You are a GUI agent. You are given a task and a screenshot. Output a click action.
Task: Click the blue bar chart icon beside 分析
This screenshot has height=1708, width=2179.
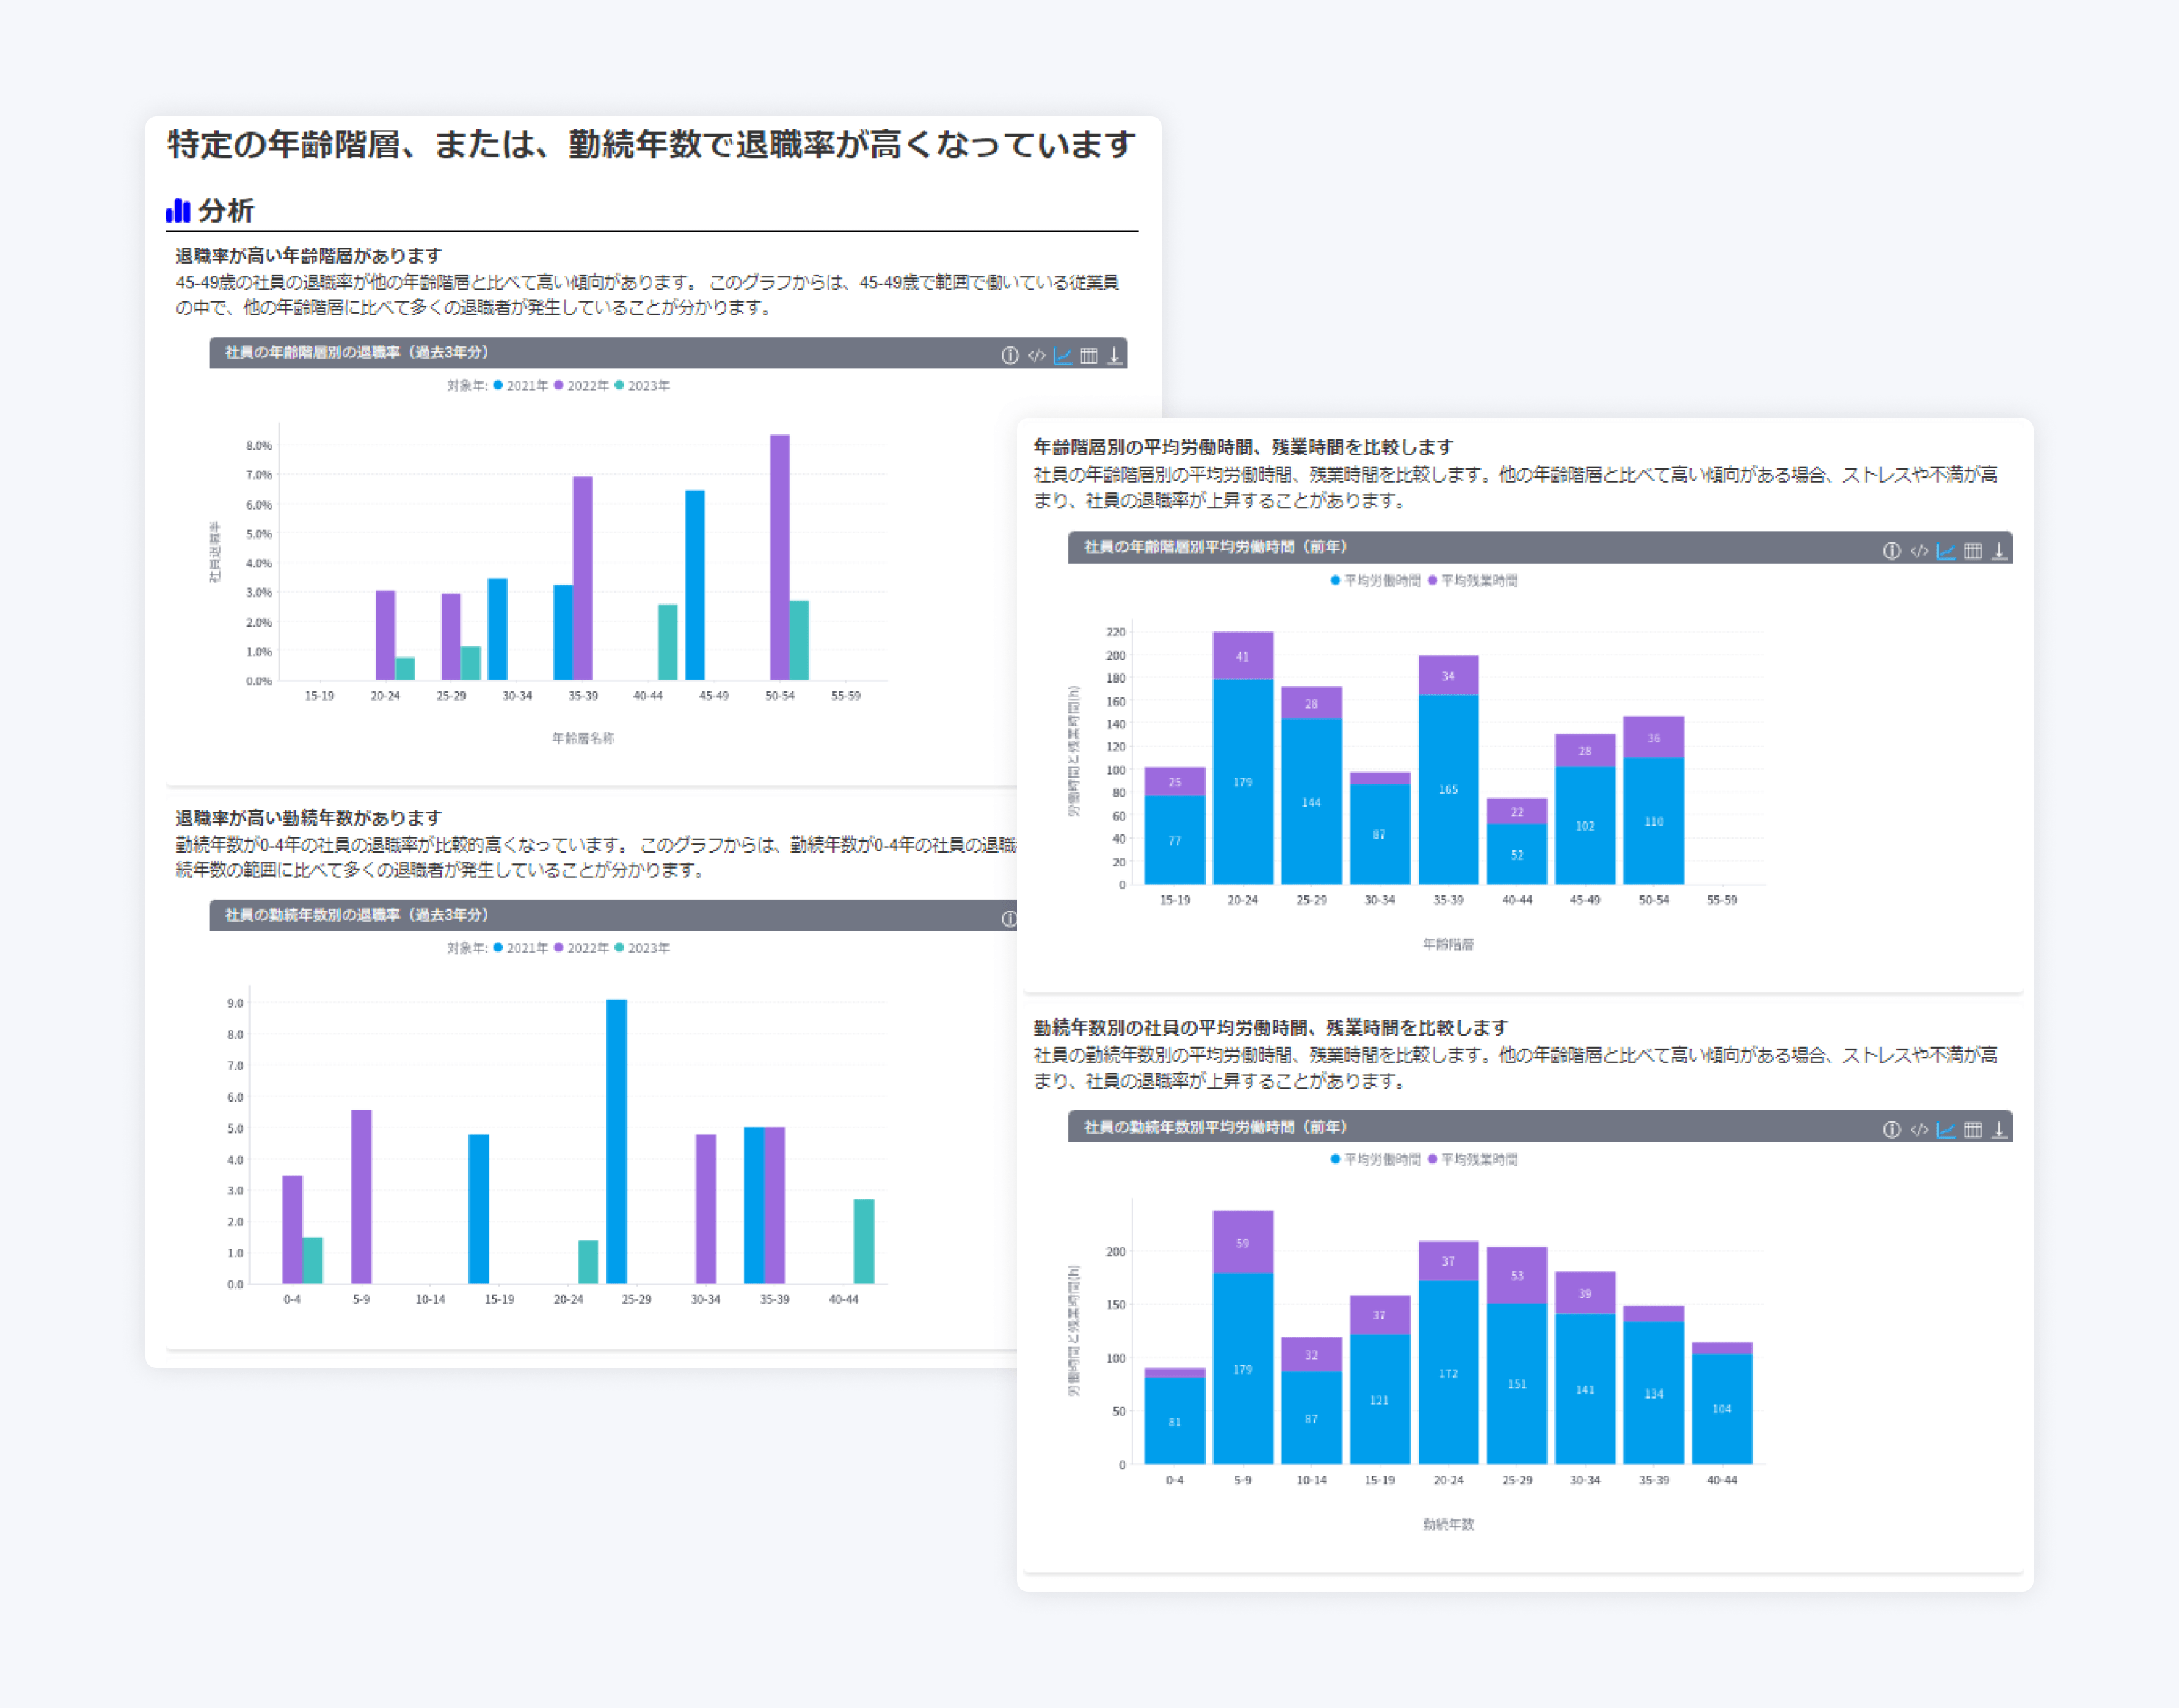pos(178,210)
